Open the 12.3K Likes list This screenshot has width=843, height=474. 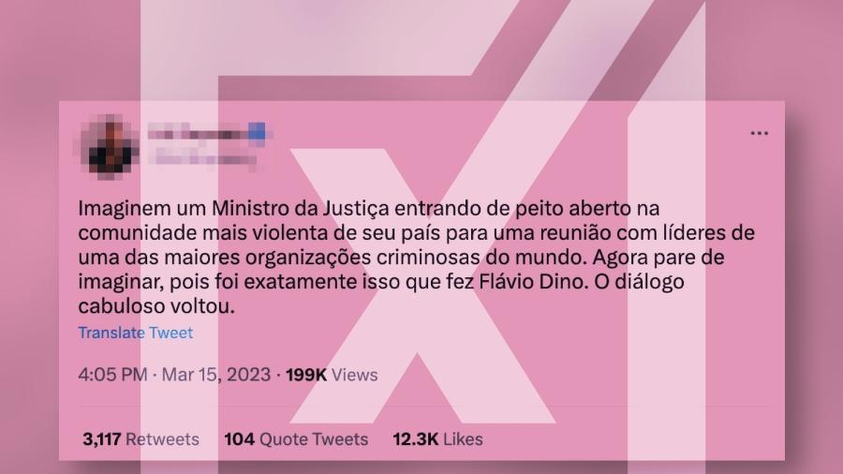pos(437,439)
